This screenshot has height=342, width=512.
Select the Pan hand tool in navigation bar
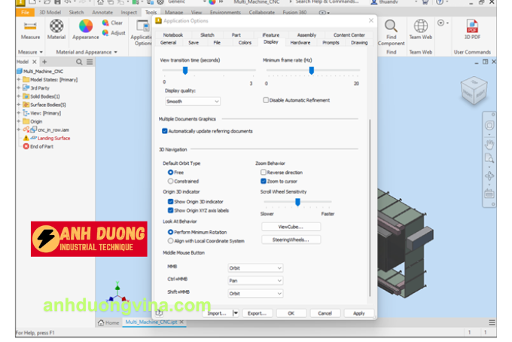489,143
